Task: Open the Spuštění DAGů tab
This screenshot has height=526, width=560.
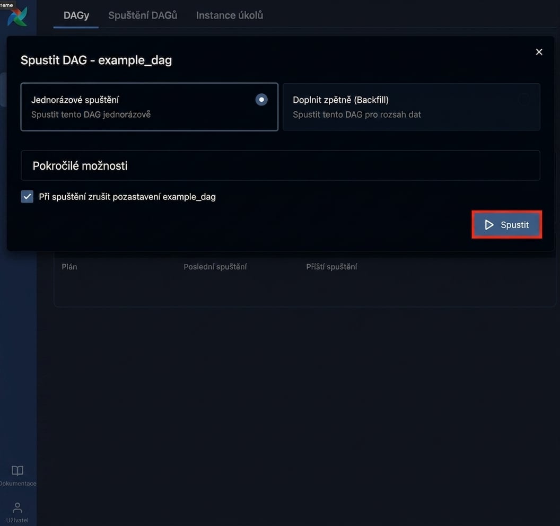Action: (x=143, y=15)
